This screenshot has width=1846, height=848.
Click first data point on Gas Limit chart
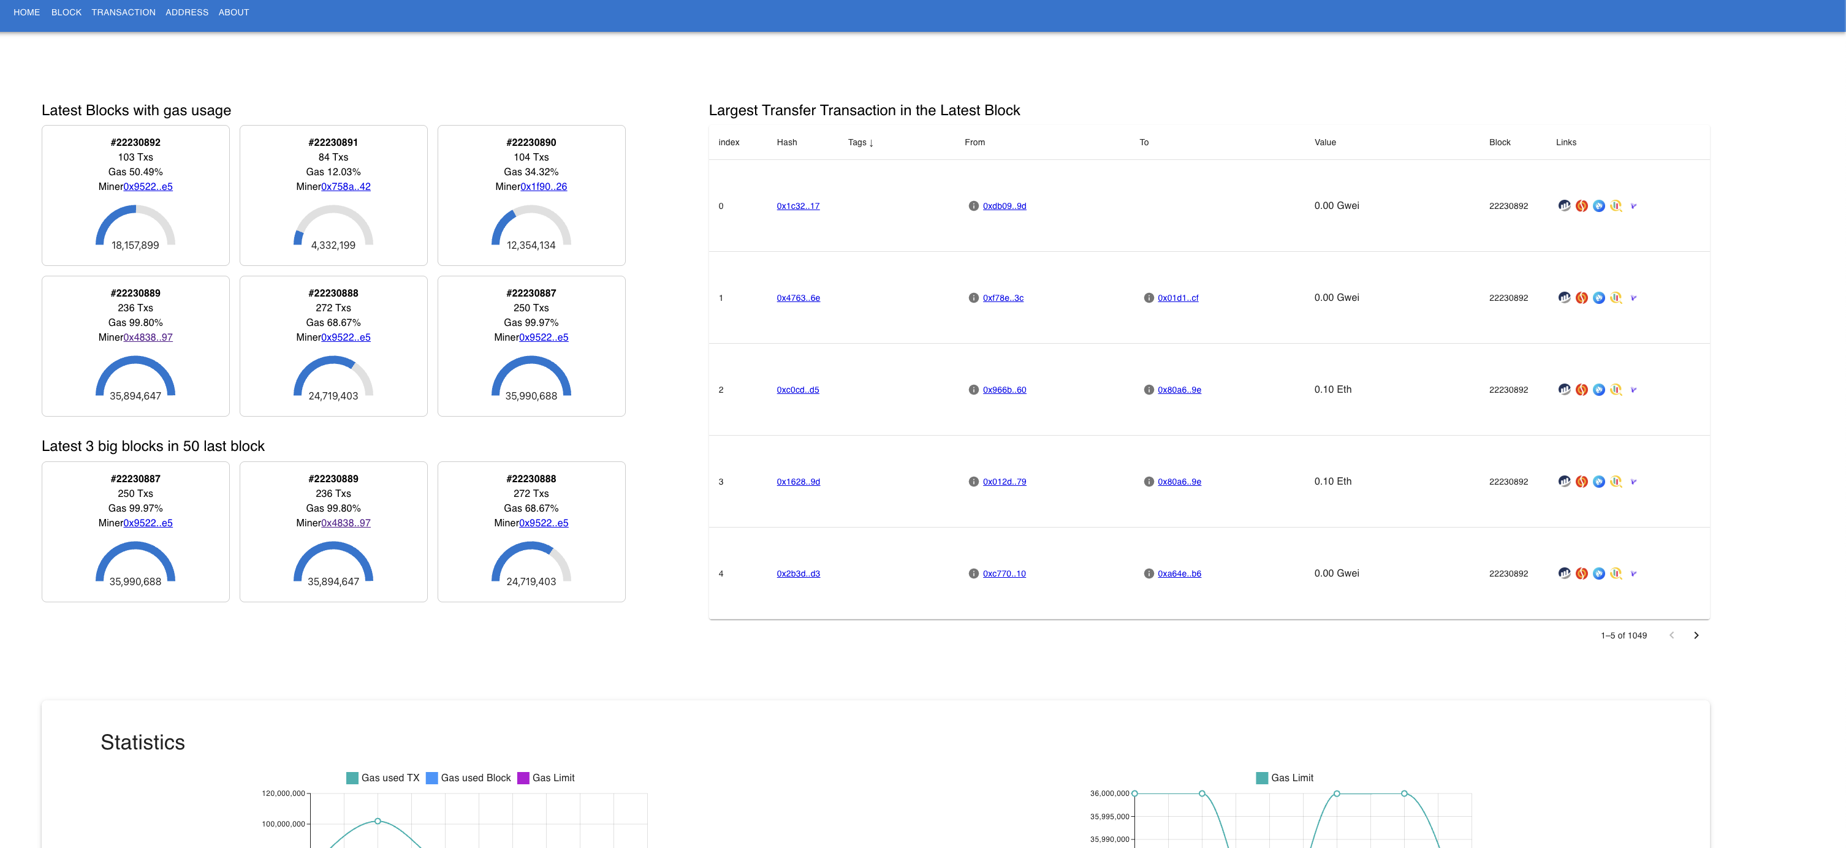coord(1134,793)
